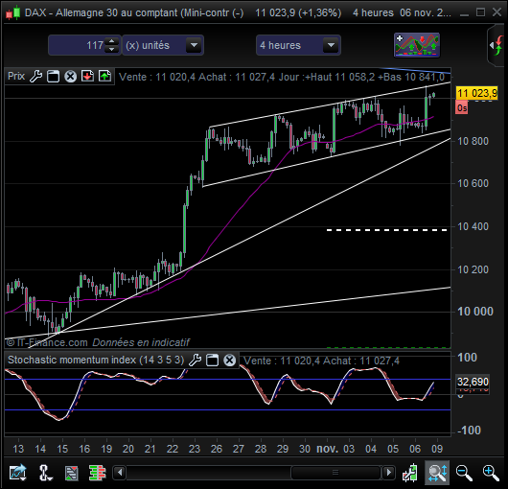Increase units count with up stepper
Viewport: 508px width, 489px height.
click(112, 41)
